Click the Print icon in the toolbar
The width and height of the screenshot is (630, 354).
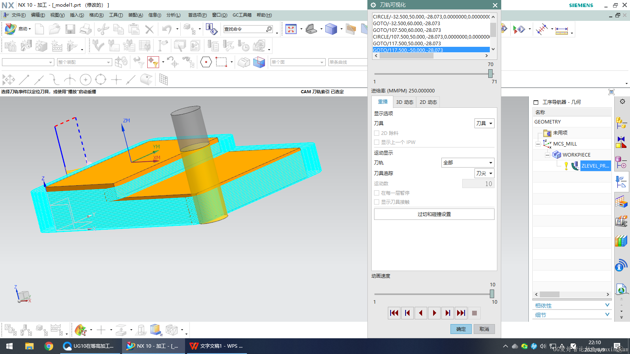(x=85, y=29)
